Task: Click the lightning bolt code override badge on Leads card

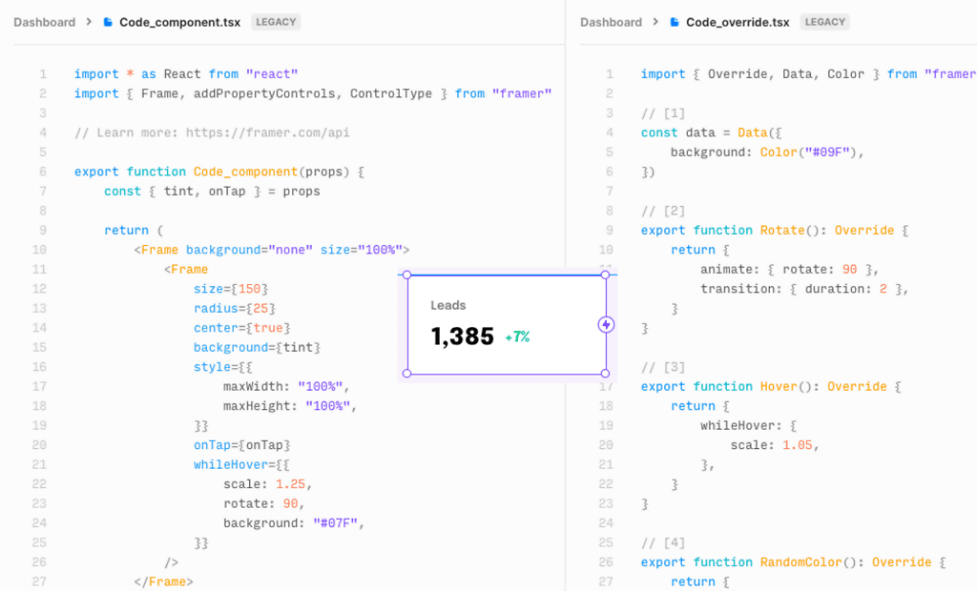Action: click(607, 326)
